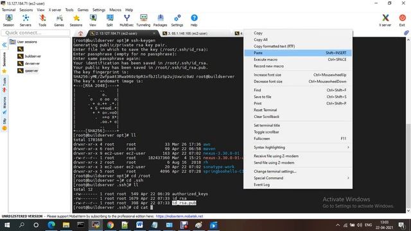Open the Terminal menu
Viewport: 411px width, 231px height.
point(8,10)
